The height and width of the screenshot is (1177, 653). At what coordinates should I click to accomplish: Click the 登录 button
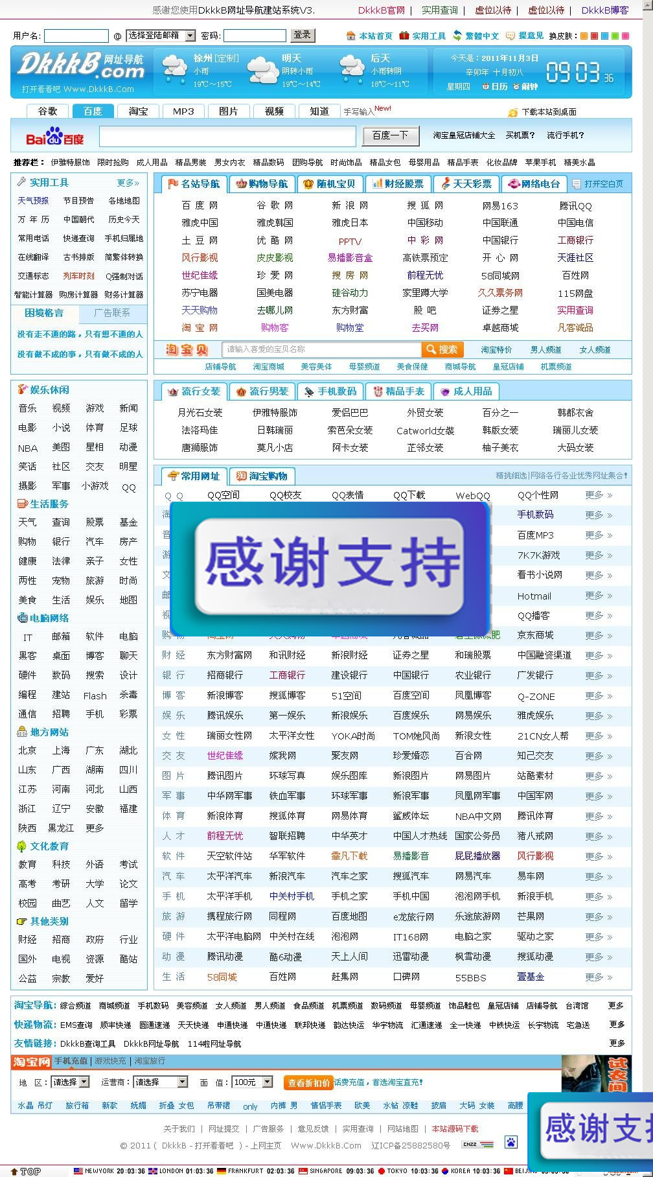302,35
